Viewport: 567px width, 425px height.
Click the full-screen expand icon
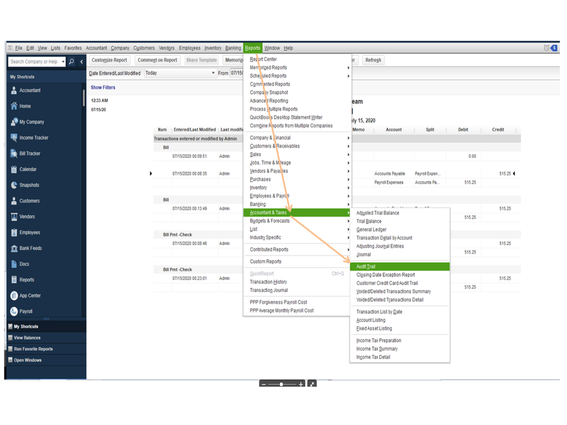(x=312, y=384)
